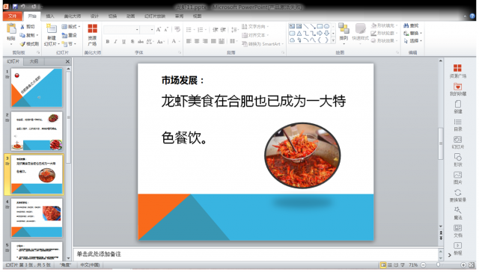Click the Cut scissors icon
The image size is (479, 272).
pyautogui.click(x=22, y=27)
